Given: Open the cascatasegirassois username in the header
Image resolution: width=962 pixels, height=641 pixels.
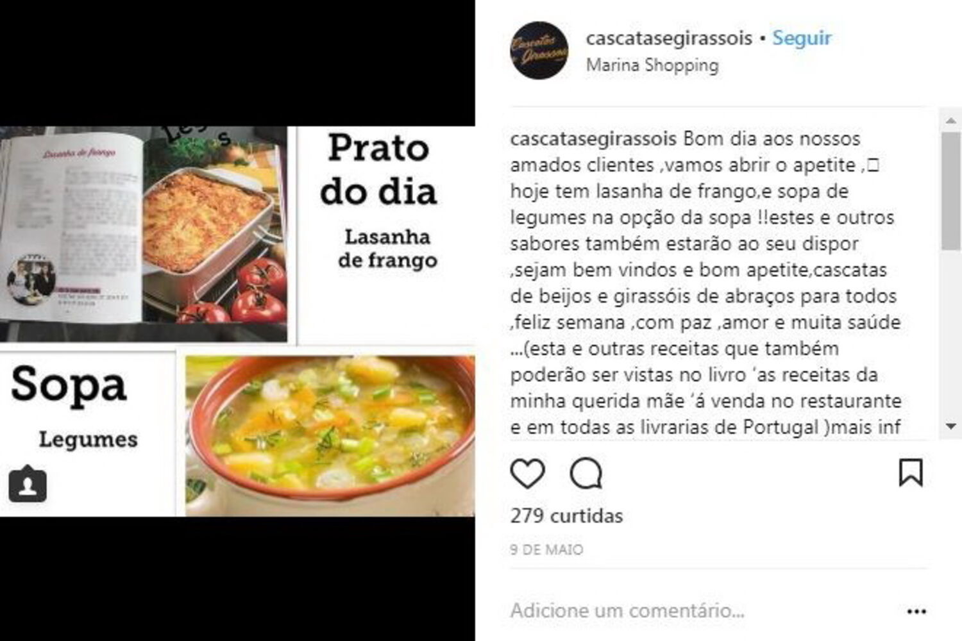Looking at the screenshot, I should [x=669, y=38].
